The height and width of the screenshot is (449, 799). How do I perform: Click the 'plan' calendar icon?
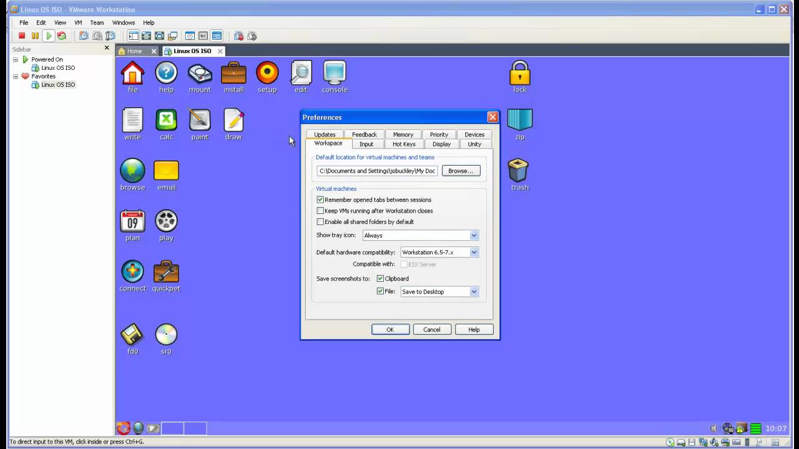pyautogui.click(x=132, y=226)
